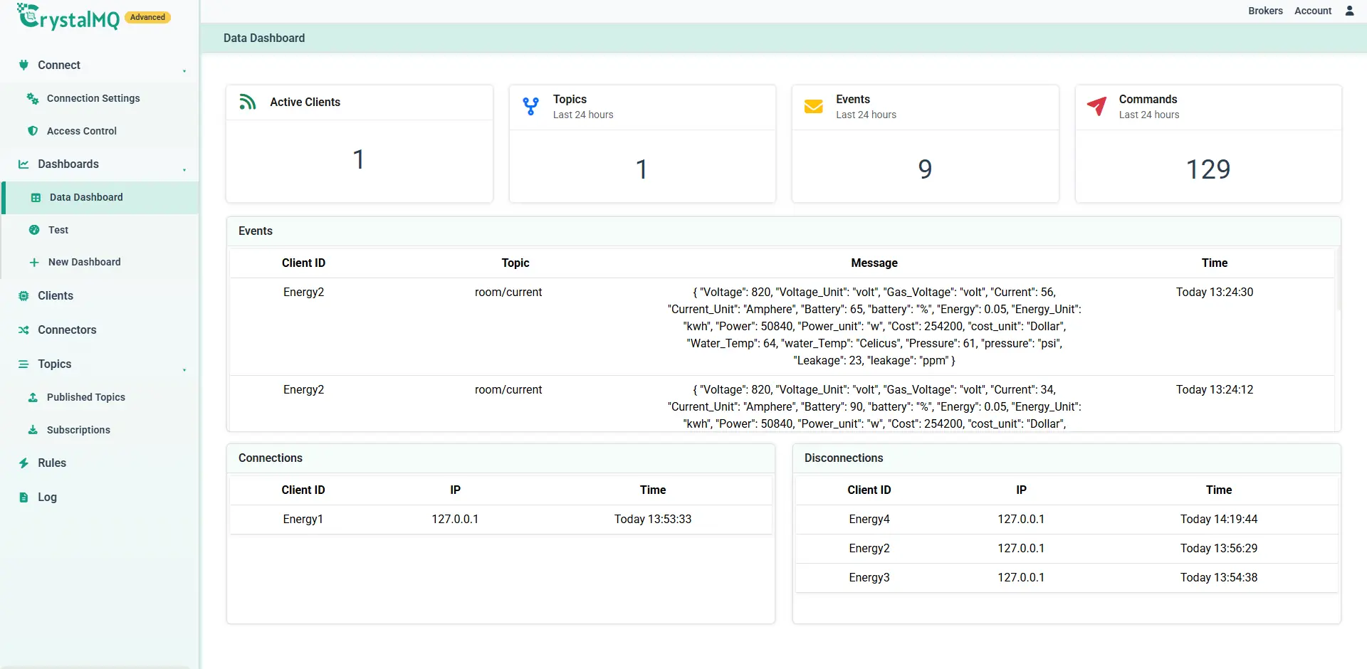Click the Connectors shuffle icon
The height and width of the screenshot is (669, 1367).
pos(23,330)
